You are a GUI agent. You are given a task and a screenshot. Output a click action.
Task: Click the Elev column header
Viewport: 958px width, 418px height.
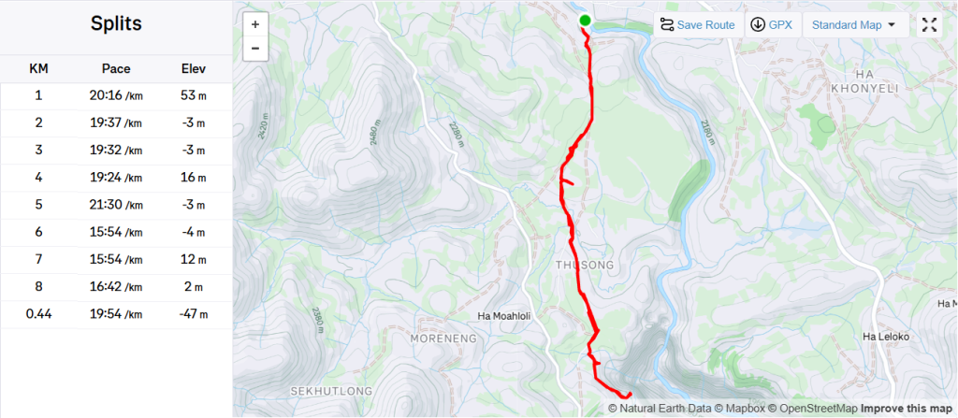(194, 69)
